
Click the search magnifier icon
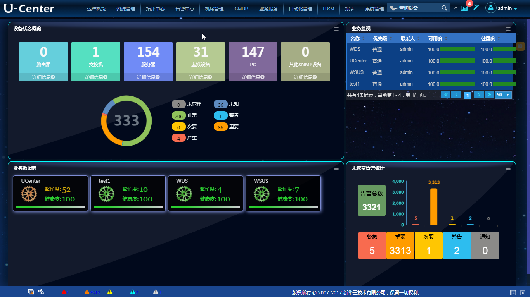445,8
